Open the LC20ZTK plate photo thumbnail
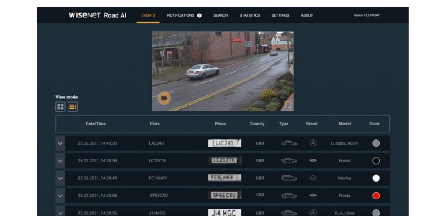446x223 pixels. click(x=224, y=161)
